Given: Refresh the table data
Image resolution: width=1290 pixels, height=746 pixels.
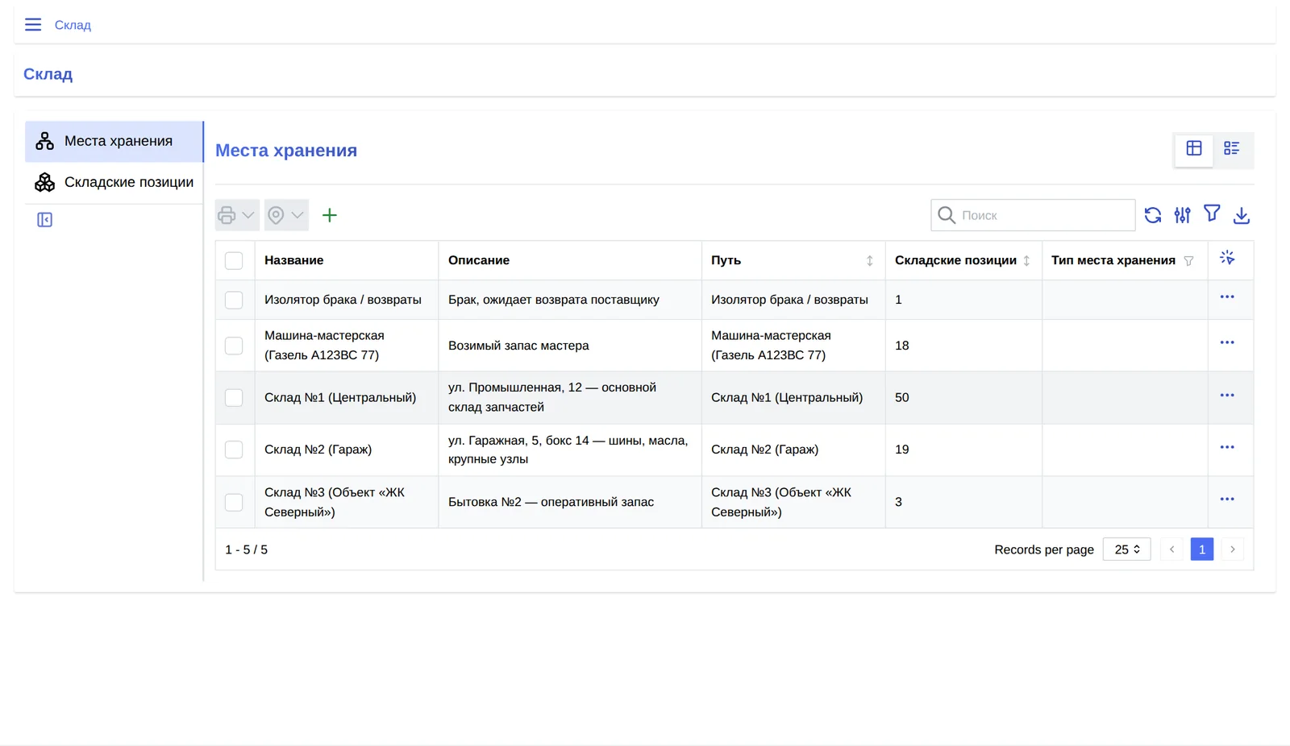Looking at the screenshot, I should point(1153,215).
